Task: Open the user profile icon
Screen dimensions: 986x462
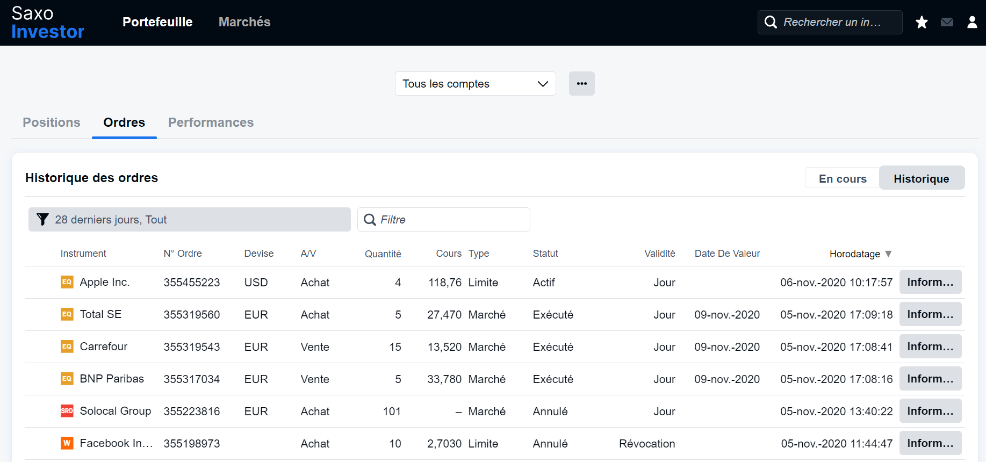Action: 972,22
